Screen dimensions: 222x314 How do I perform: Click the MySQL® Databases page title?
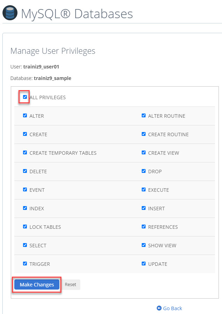point(77,14)
